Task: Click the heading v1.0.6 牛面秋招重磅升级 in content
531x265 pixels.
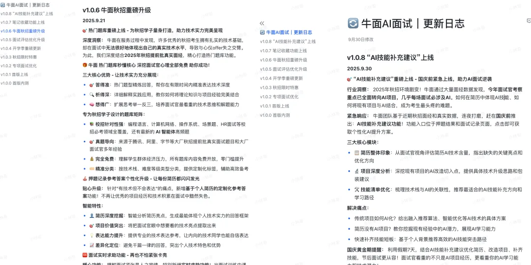Action: 117,10
